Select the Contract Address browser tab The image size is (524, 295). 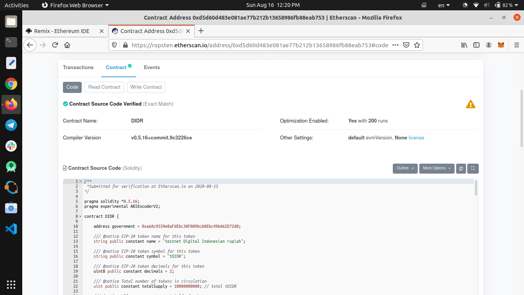[x=152, y=31]
